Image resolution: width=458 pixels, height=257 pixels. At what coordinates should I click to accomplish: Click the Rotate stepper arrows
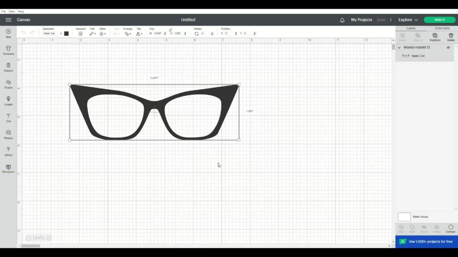coord(212,34)
